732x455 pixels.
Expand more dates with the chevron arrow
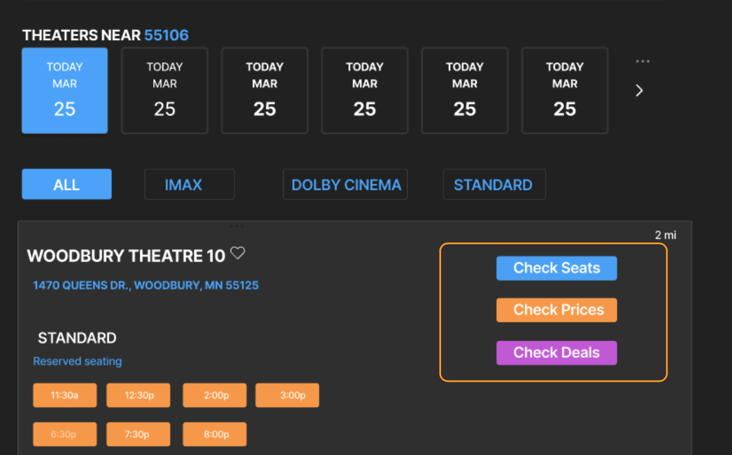(639, 90)
